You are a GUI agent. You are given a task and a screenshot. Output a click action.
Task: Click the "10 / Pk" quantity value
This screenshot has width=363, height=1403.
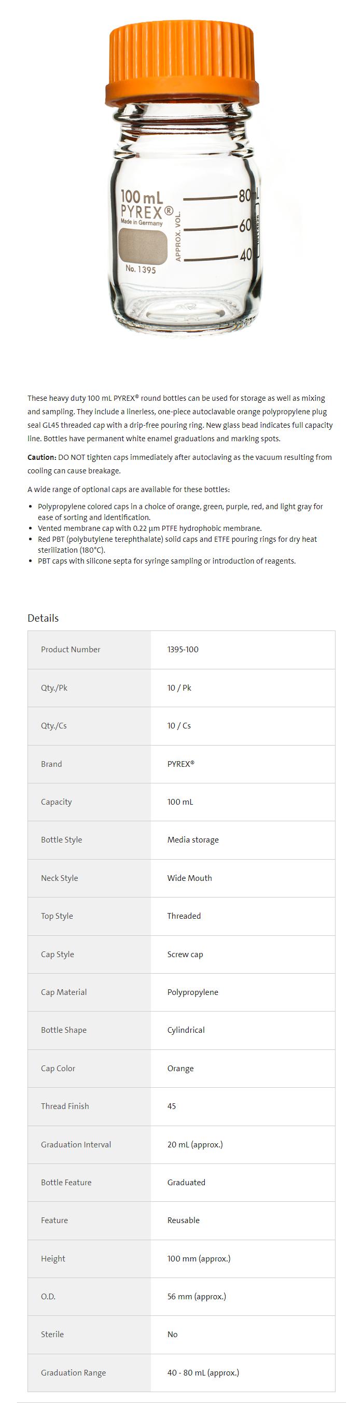179,688
